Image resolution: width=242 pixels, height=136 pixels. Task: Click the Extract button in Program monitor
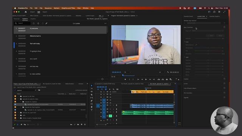click(x=163, y=79)
